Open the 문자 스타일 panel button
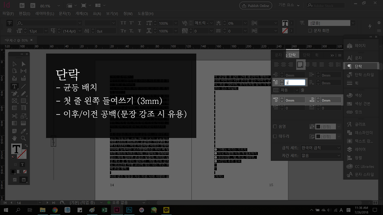The image size is (383, 215). point(361,174)
